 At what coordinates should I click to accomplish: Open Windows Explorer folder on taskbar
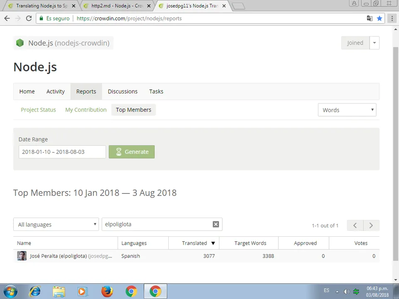(x=59, y=292)
